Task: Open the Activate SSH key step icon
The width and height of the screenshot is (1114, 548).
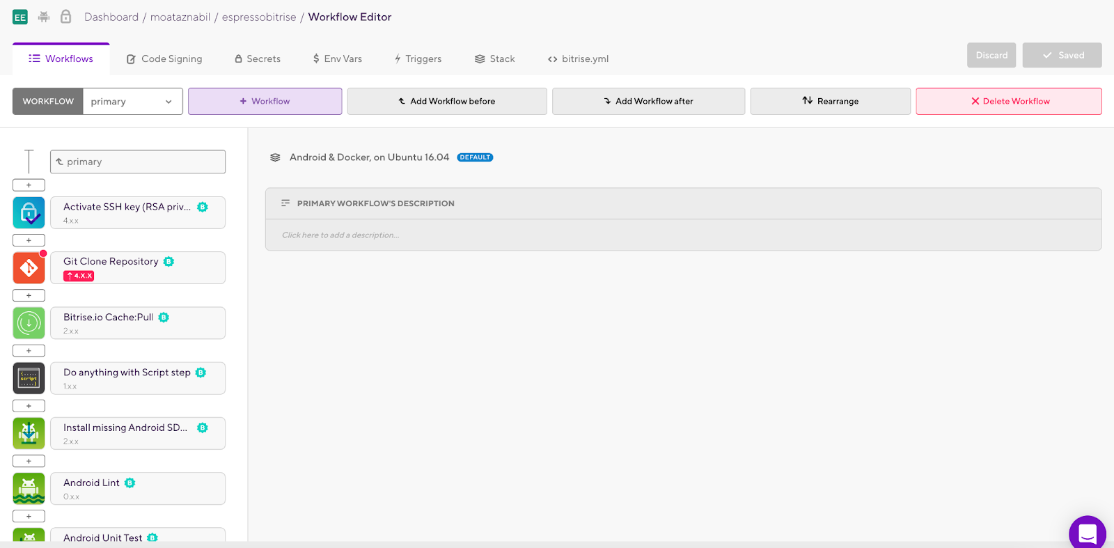Action: (x=29, y=212)
